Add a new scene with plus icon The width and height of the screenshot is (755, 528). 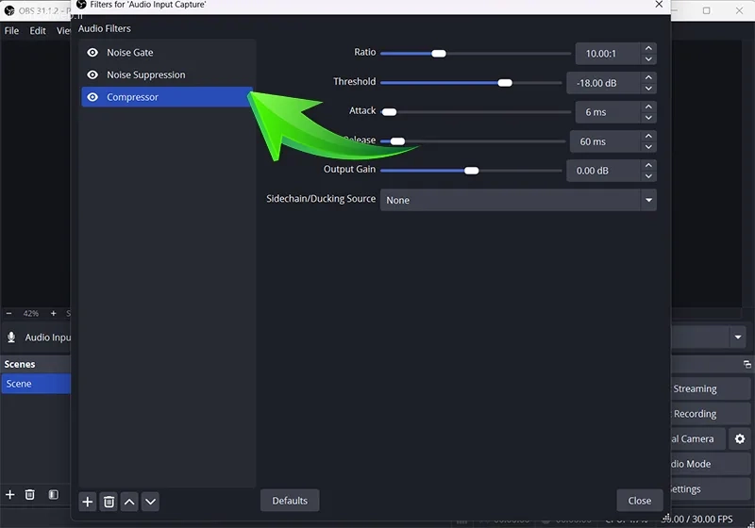click(10, 495)
